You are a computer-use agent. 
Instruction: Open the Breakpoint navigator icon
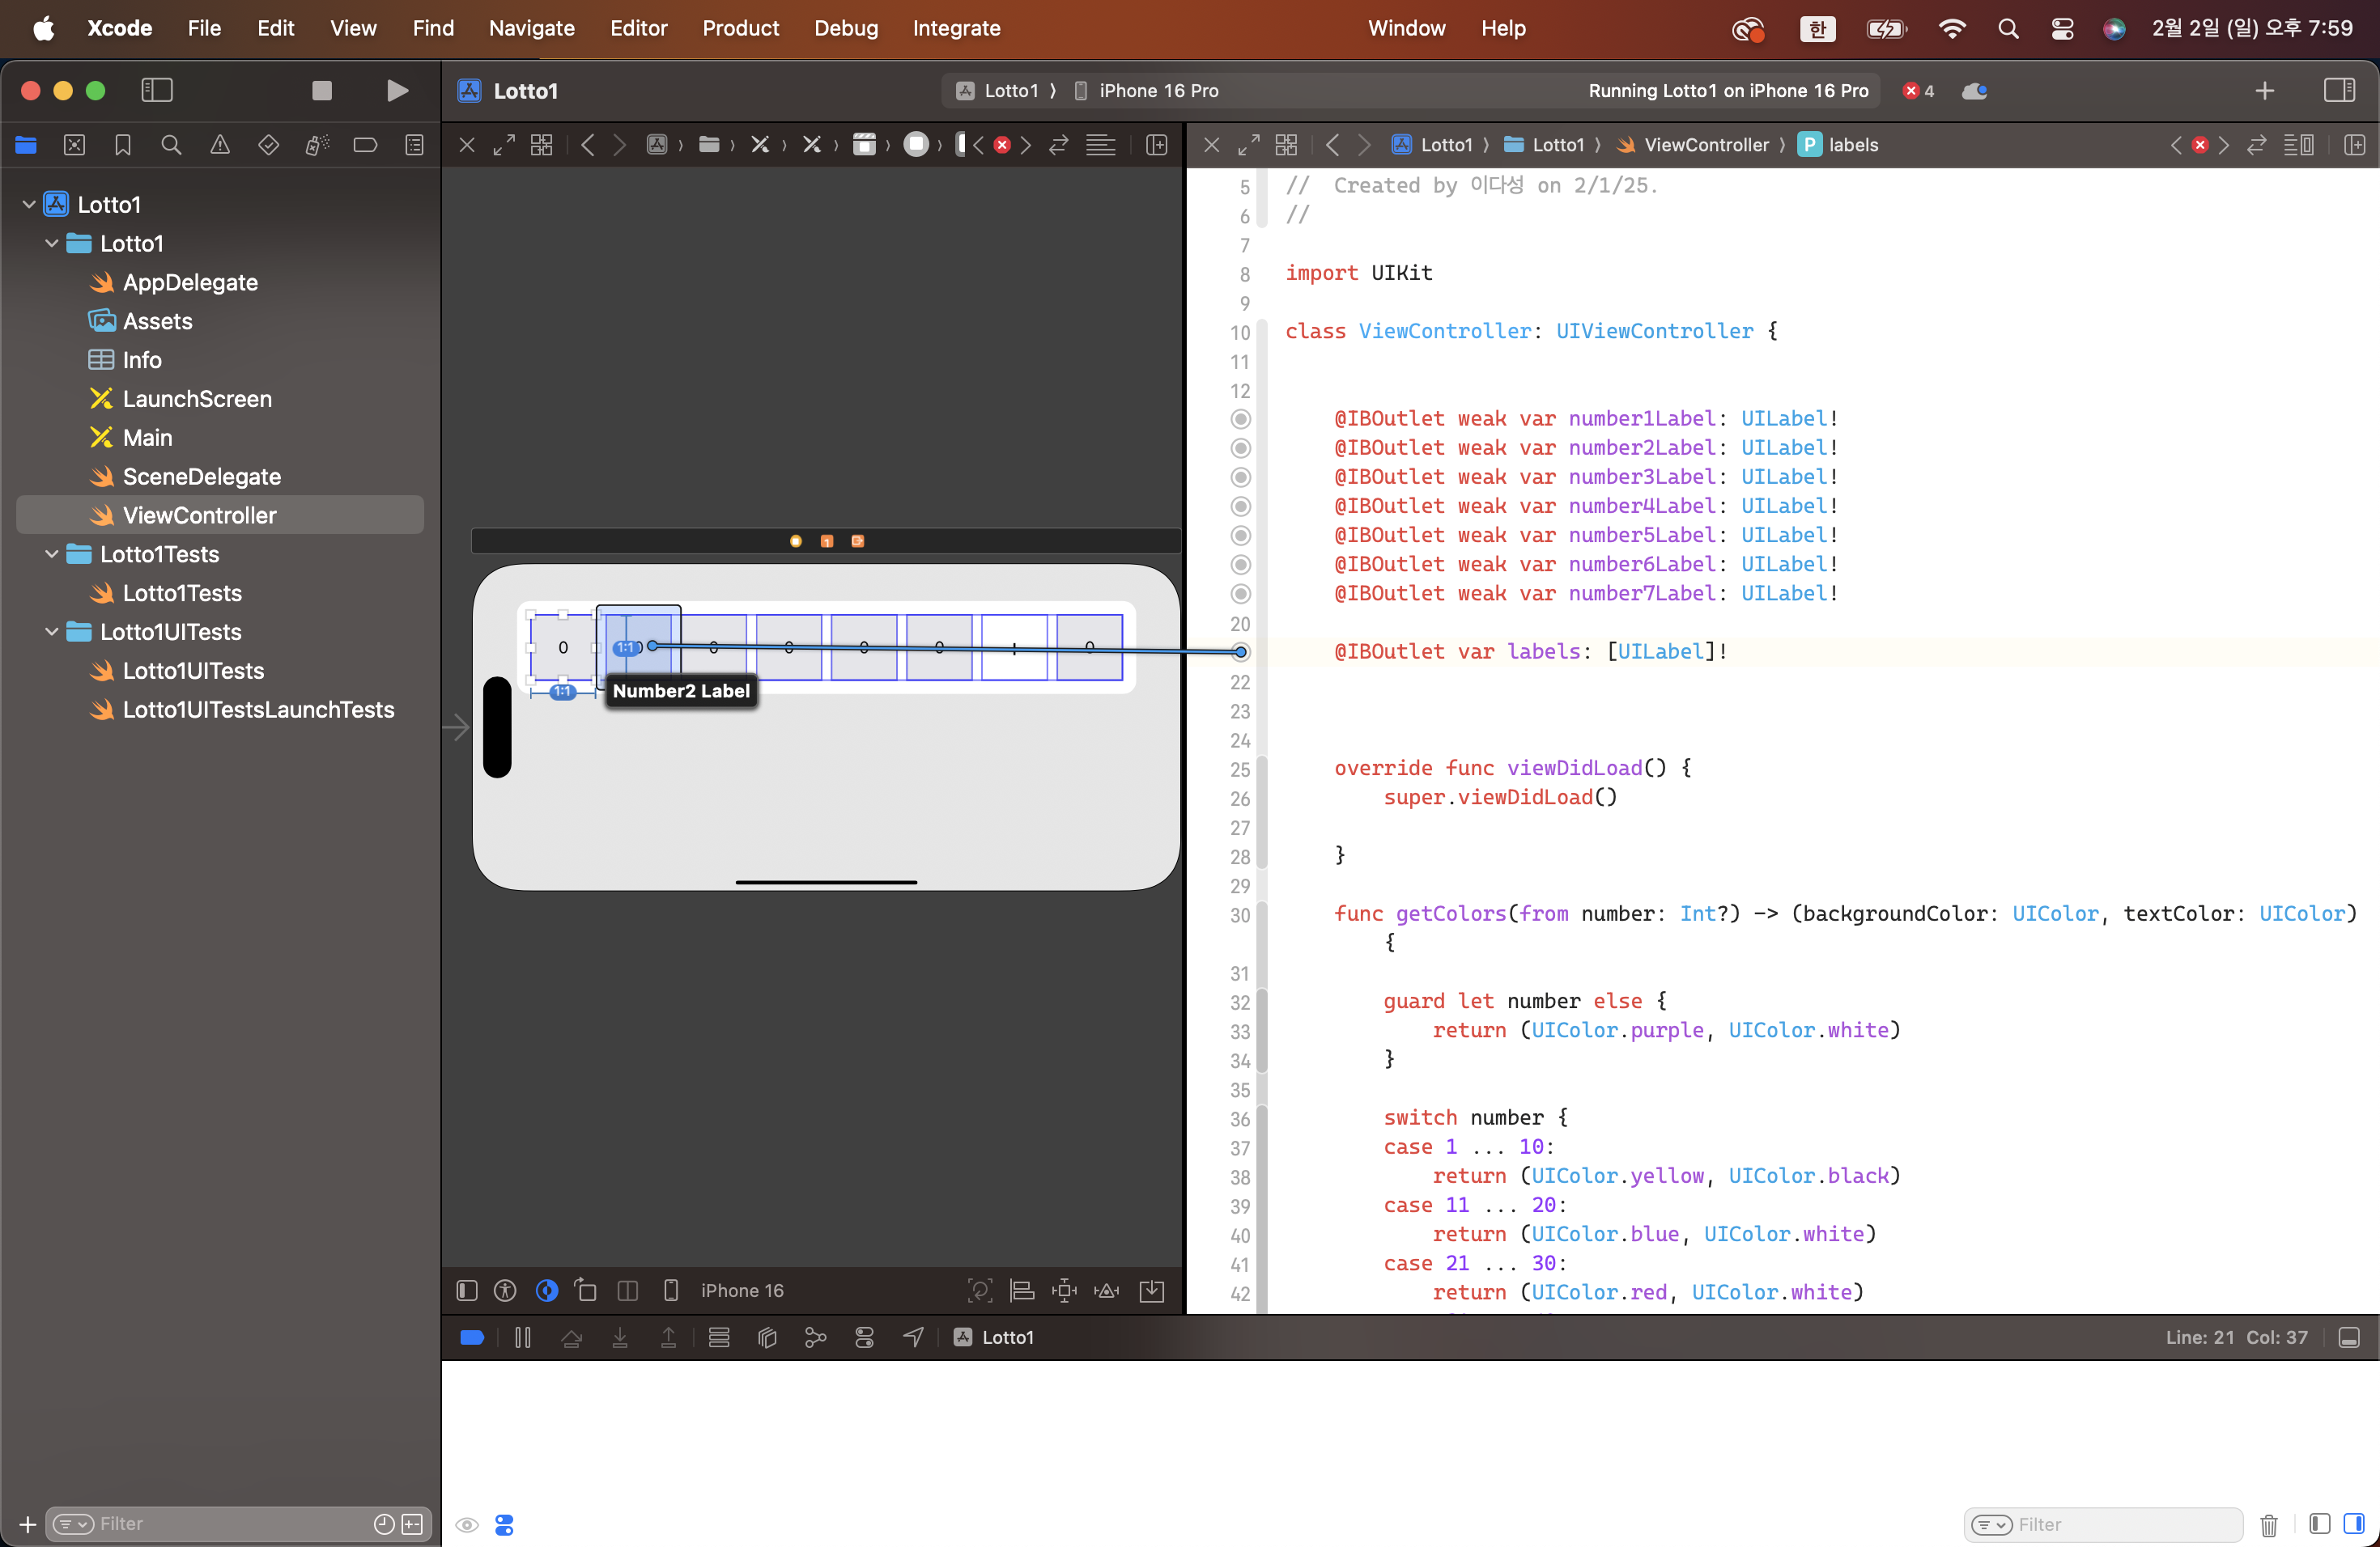tap(365, 145)
